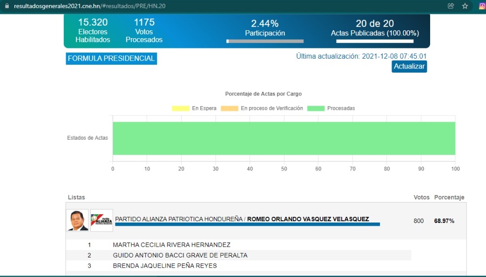This screenshot has width=486, height=277.
Task: Click the Última actualización timestamp
Action: click(x=361, y=56)
